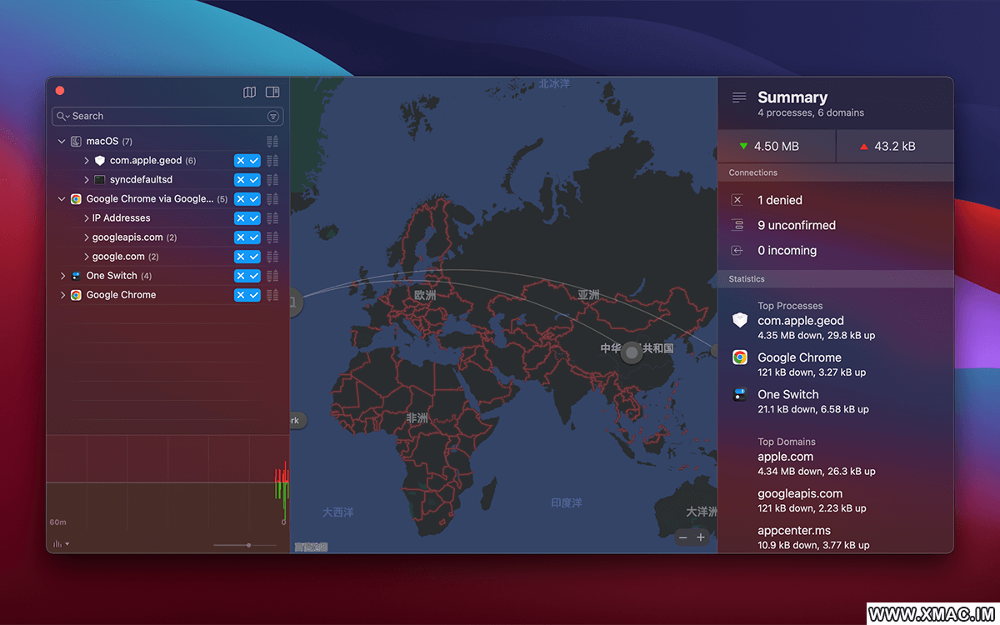The height and width of the screenshot is (625, 1000).
Task: Expand the bottom Google Chrome group
Action: (62, 295)
